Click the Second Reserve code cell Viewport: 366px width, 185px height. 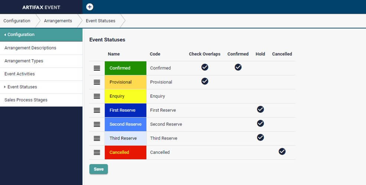click(x=166, y=124)
